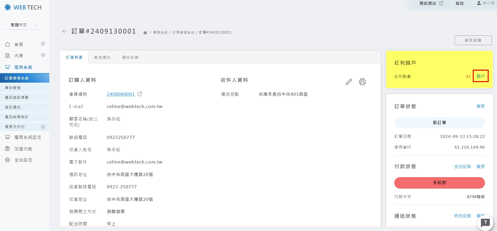
Task: Click gear icon next to 首頁
Action: click(x=43, y=44)
